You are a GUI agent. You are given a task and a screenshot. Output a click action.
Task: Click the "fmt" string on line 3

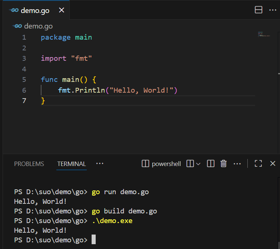(x=82, y=58)
